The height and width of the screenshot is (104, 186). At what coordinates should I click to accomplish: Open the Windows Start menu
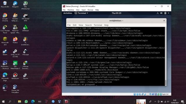(3, 101)
